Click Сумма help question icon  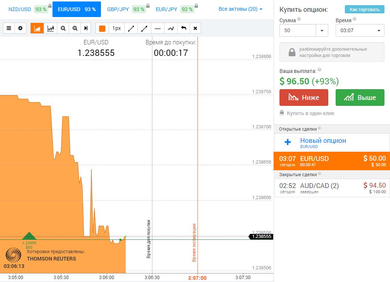point(299,19)
